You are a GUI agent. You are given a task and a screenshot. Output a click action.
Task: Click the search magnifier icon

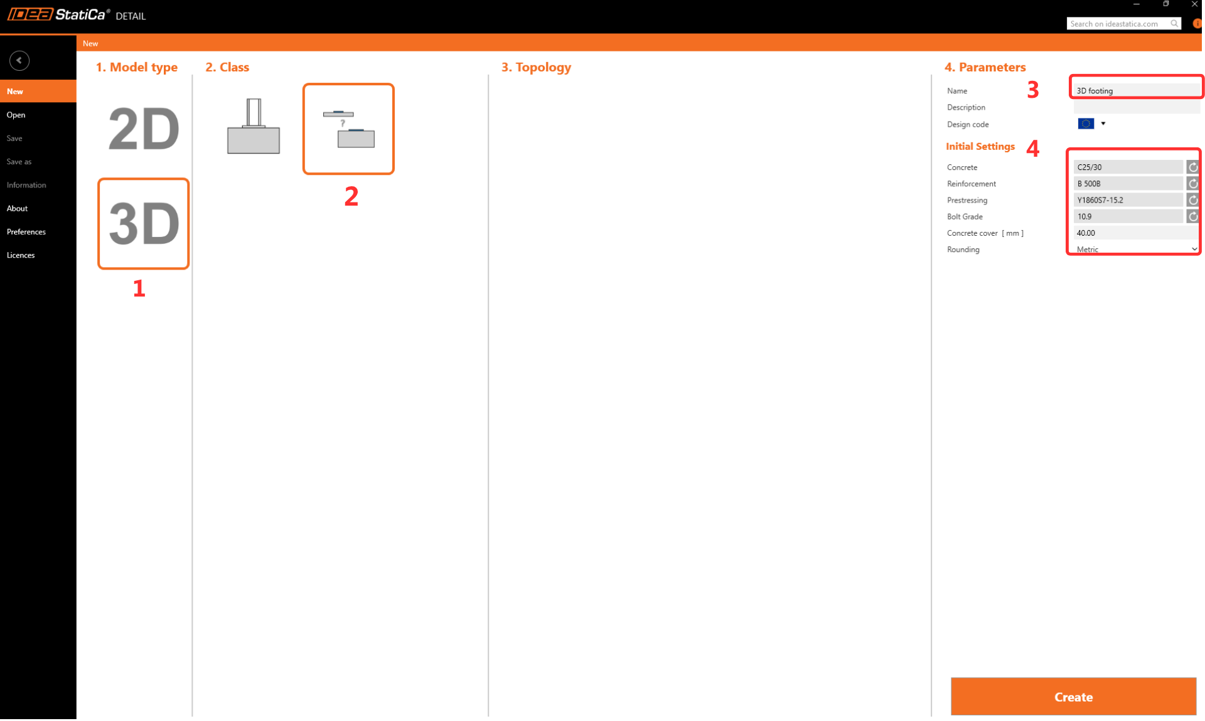tap(1174, 24)
